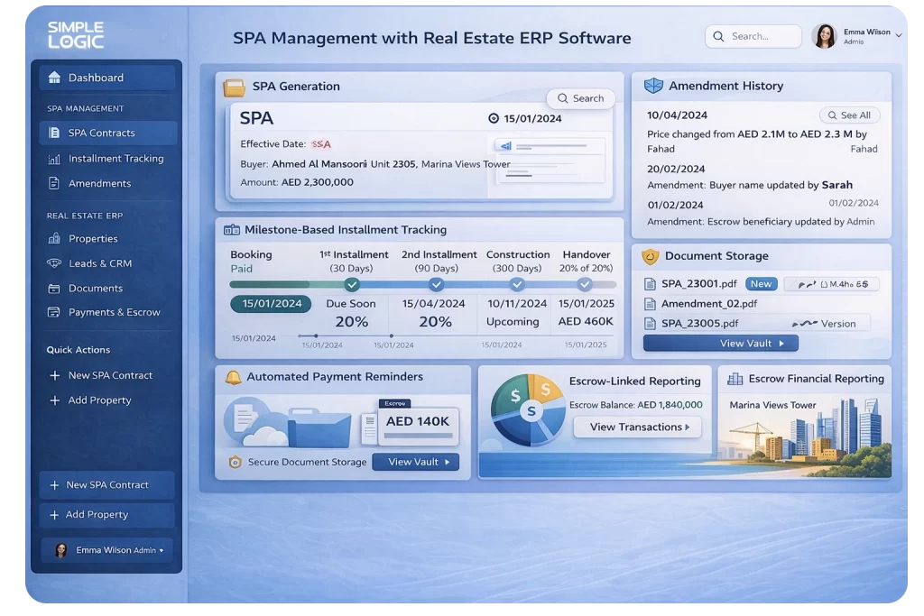
Task: Open Properties using the building icon
Action: 53,238
